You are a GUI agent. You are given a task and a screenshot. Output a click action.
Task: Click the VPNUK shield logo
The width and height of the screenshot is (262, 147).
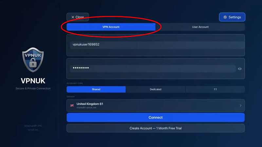tap(33, 60)
